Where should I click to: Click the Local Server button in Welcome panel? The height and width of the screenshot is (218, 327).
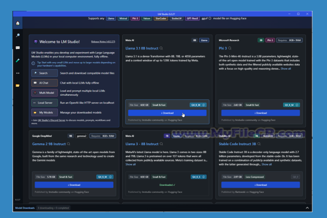[45, 103]
